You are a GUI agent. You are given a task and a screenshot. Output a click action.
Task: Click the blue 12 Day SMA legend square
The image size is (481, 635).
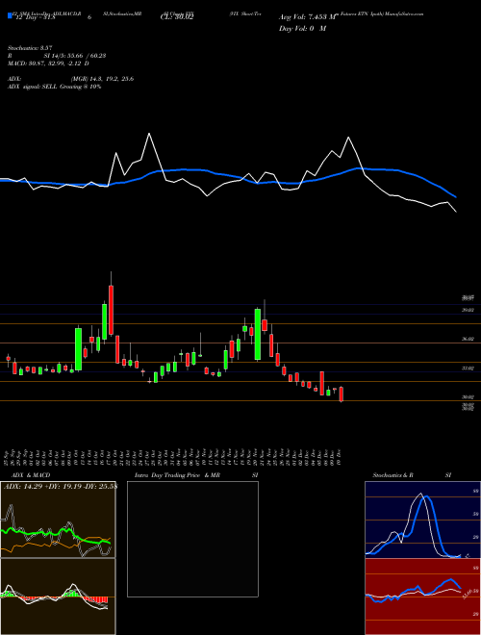coord(10,15)
